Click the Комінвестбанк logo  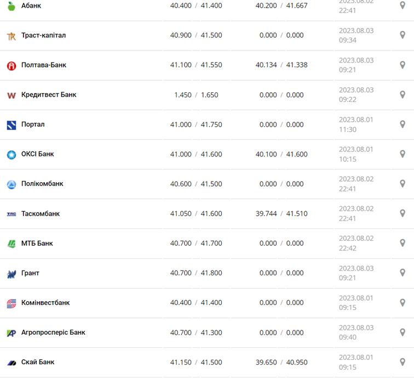point(12,303)
